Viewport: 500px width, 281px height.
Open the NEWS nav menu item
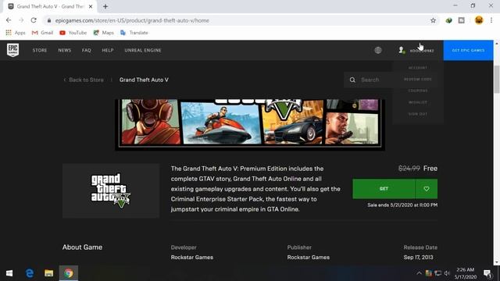64,50
